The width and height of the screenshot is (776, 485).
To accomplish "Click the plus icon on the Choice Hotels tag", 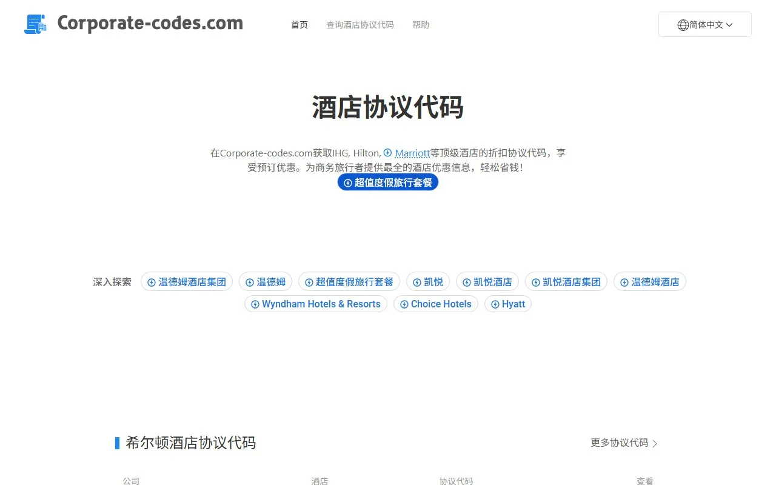I will click(x=404, y=304).
